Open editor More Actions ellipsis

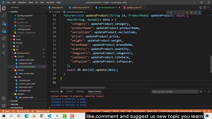point(209,7)
